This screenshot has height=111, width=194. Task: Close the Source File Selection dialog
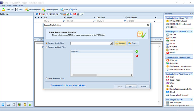[148, 25]
